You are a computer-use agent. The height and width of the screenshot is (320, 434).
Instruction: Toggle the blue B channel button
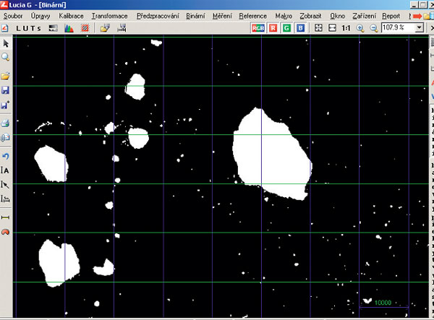point(299,27)
